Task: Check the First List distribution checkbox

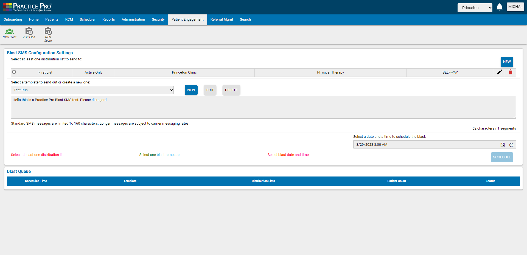Action: (x=14, y=72)
